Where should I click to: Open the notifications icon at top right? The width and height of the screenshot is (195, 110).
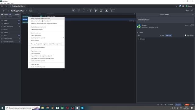click(x=180, y=6)
